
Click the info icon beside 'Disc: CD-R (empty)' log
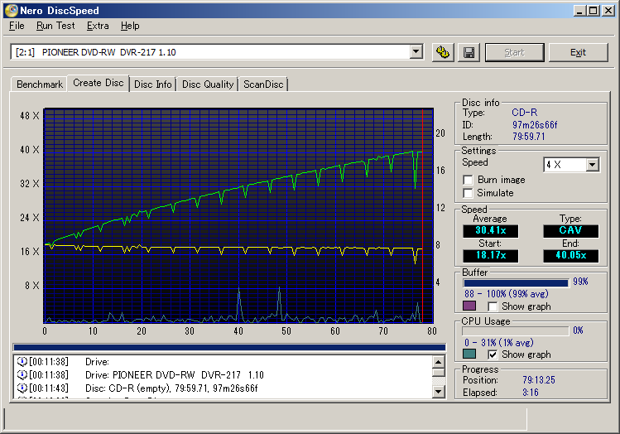[22, 388]
